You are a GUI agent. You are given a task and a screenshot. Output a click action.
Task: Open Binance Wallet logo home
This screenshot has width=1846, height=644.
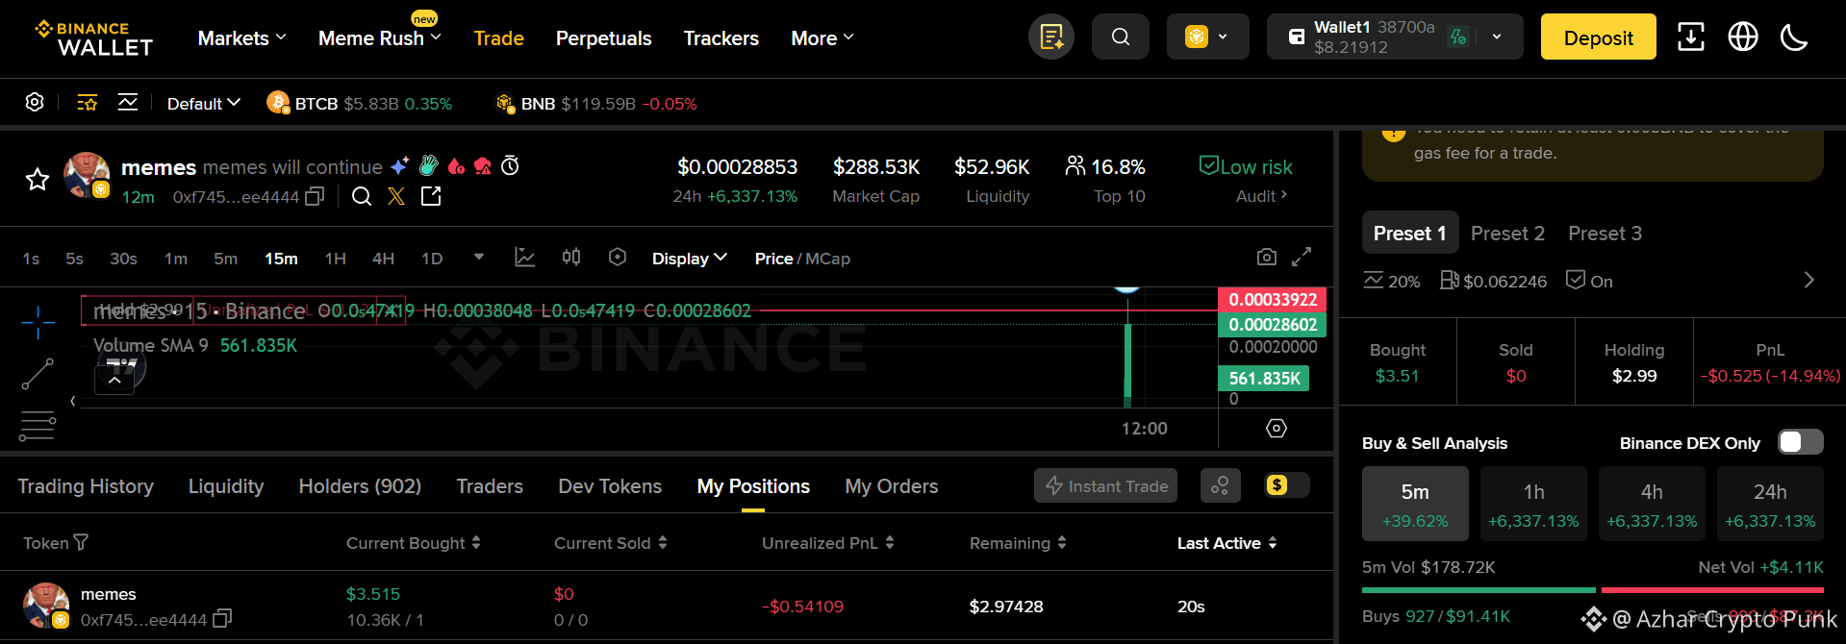click(x=94, y=38)
